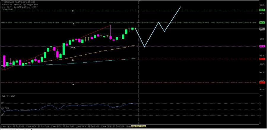Click the R2 resistance label
This screenshot has width=267, height=130.
tap(73, 11)
